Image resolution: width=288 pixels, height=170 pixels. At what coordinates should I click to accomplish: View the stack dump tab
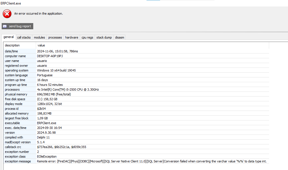coord(104,37)
